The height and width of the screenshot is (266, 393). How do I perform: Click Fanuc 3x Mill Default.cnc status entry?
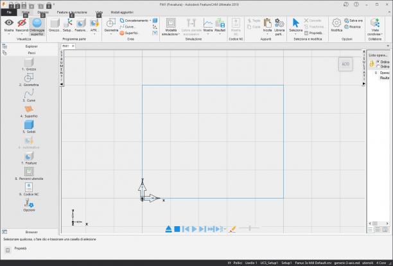[313, 263]
